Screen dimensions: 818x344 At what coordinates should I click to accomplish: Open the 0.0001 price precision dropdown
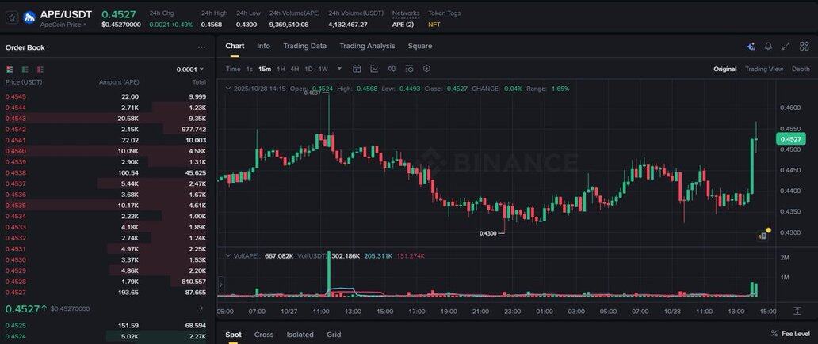(x=190, y=70)
